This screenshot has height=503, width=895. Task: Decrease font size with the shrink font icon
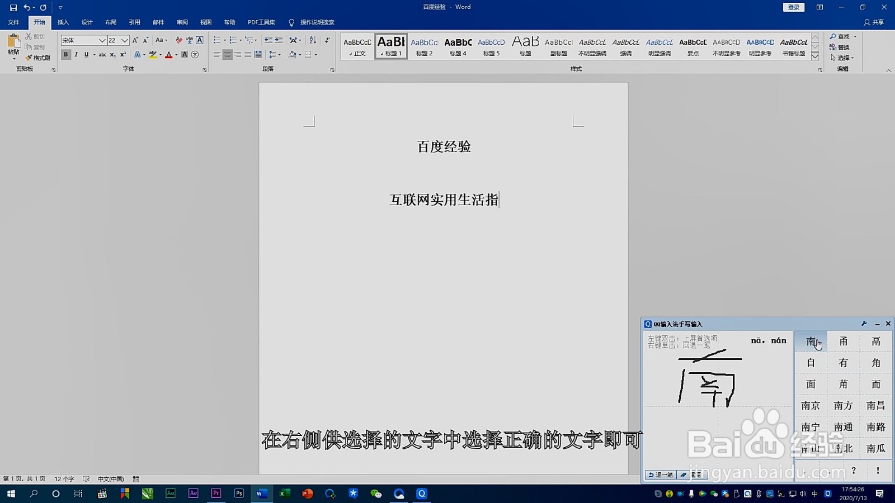pyautogui.click(x=145, y=40)
